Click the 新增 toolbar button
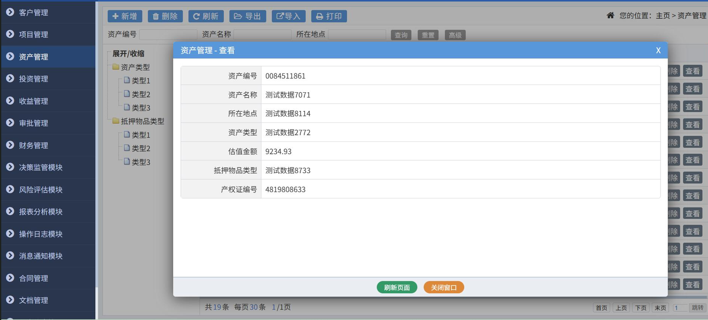Viewport: 708px width, 320px height. pos(125,16)
